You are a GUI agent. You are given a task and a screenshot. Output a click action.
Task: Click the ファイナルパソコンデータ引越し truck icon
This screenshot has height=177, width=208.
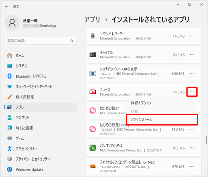click(93, 166)
